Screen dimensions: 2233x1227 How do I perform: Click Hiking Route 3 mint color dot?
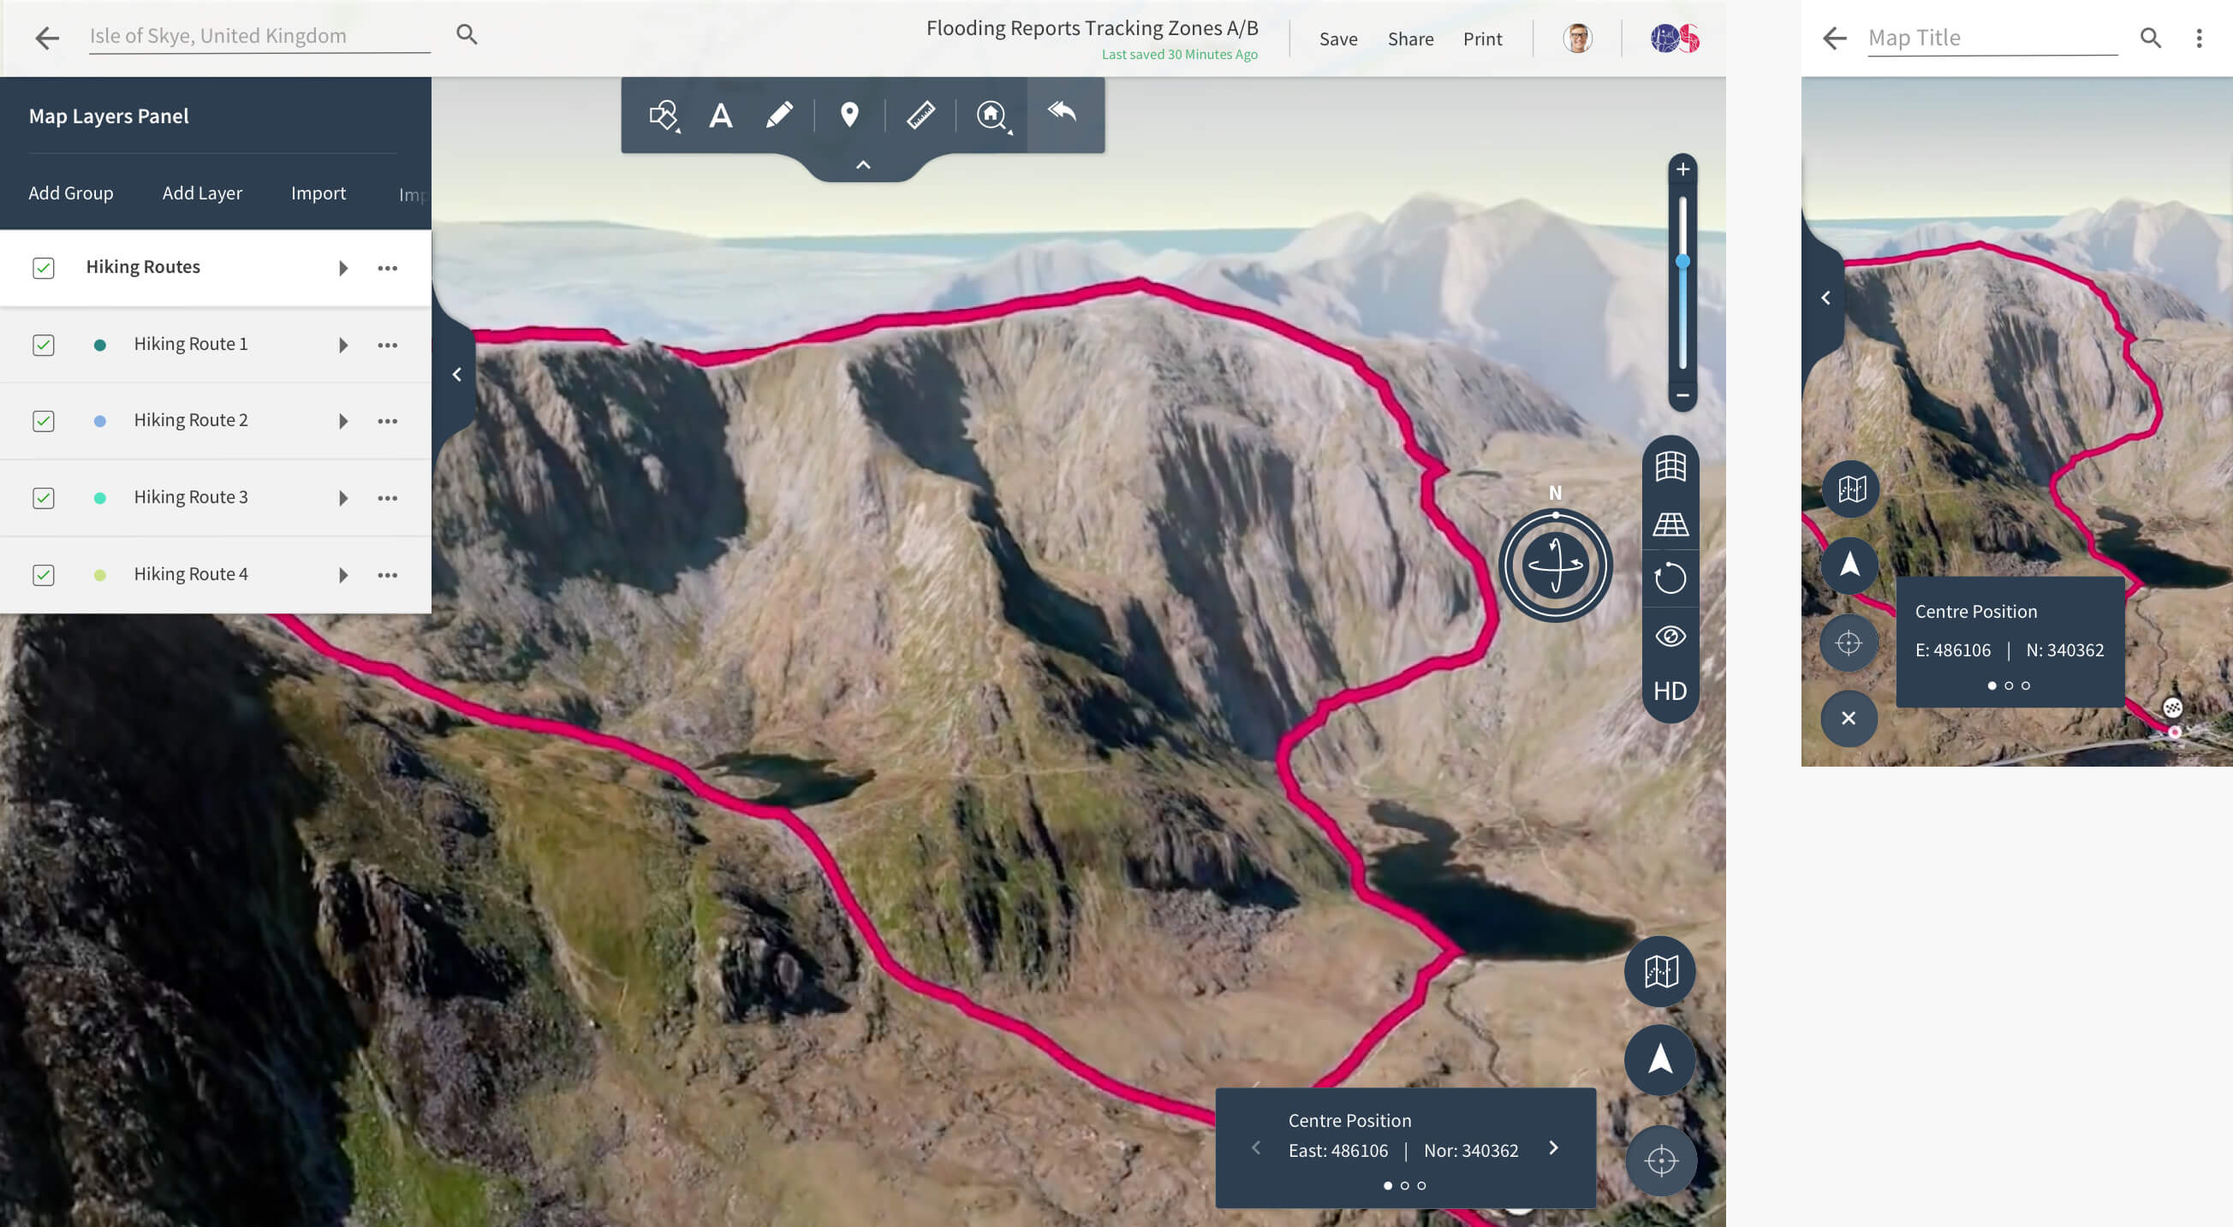99,497
